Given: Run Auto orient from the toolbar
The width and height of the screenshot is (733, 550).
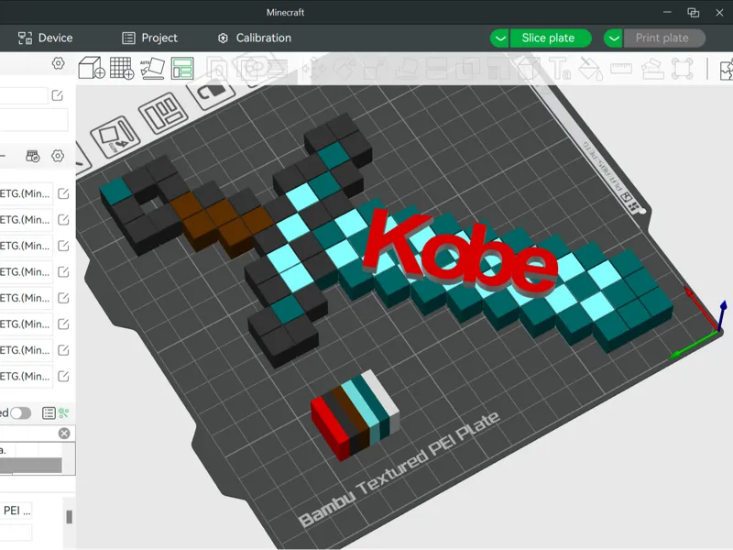Looking at the screenshot, I should [152, 68].
